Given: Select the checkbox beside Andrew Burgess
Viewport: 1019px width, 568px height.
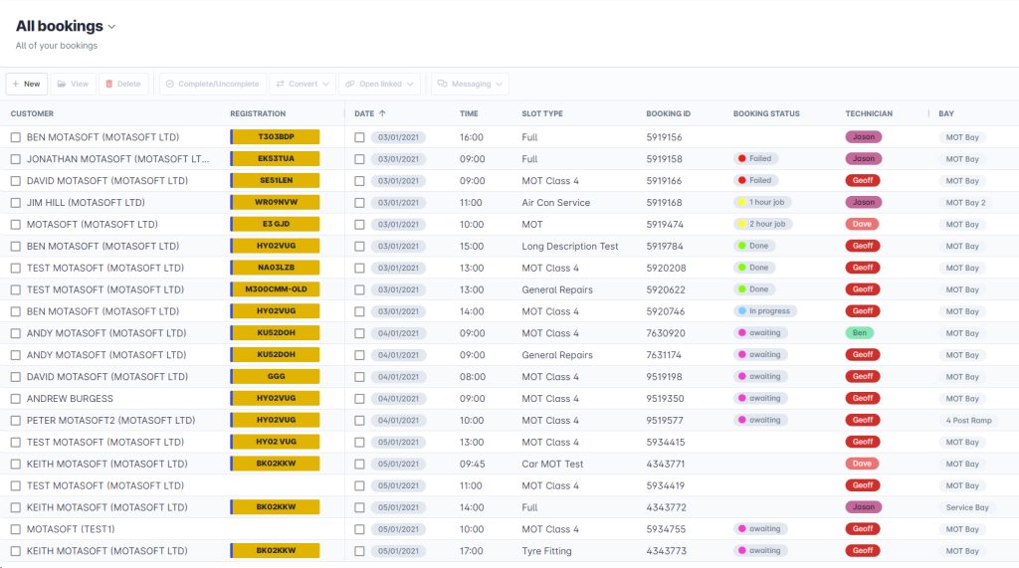Looking at the screenshot, I should 16,399.
